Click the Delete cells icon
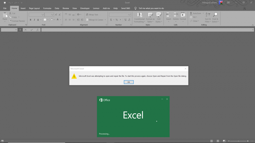The width and height of the screenshot is (255, 143). [176, 15]
